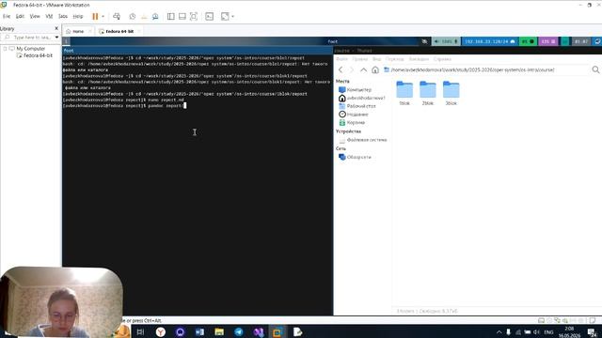Viewport: 602px width, 338px height.
Task: Open the Help menu in VMware
Action: (78, 16)
